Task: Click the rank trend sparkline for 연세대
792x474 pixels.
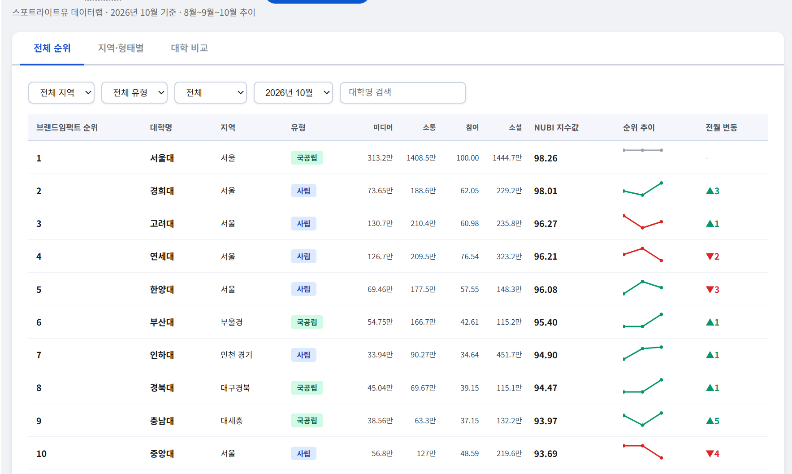Action: 643,254
